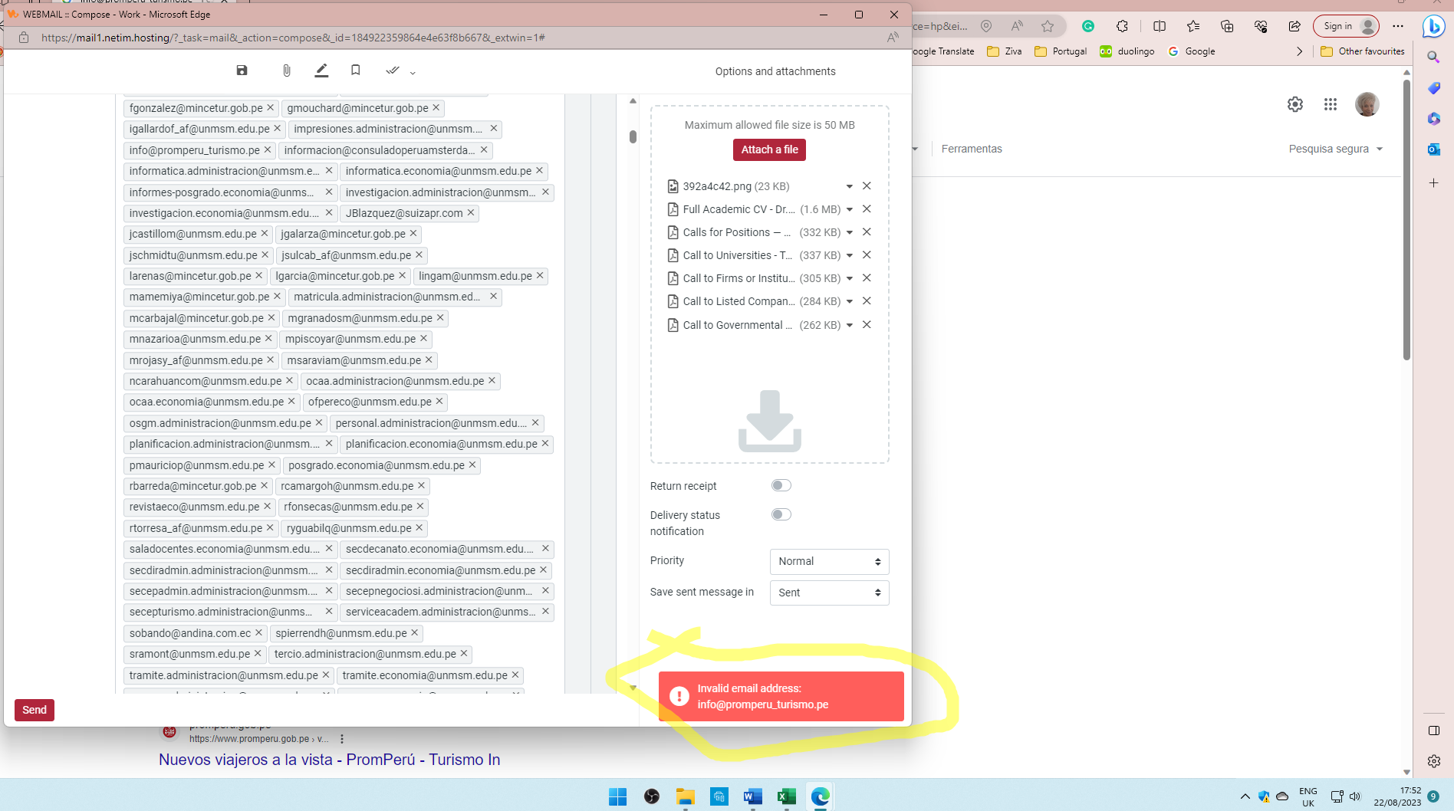The image size is (1454, 811).
Task: Remove Call to Universities attachment
Action: [x=867, y=254]
